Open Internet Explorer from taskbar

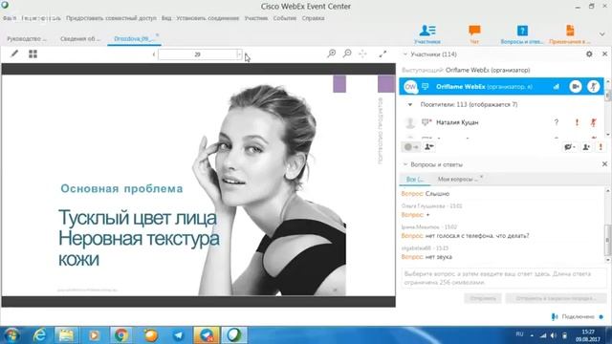39,335
